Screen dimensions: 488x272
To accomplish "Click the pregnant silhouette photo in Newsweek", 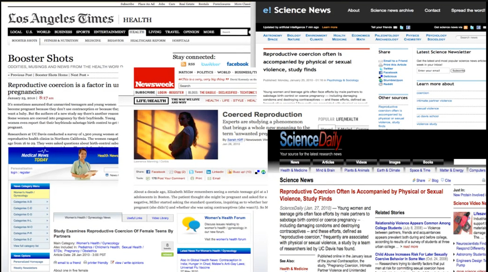I will 176,135.
